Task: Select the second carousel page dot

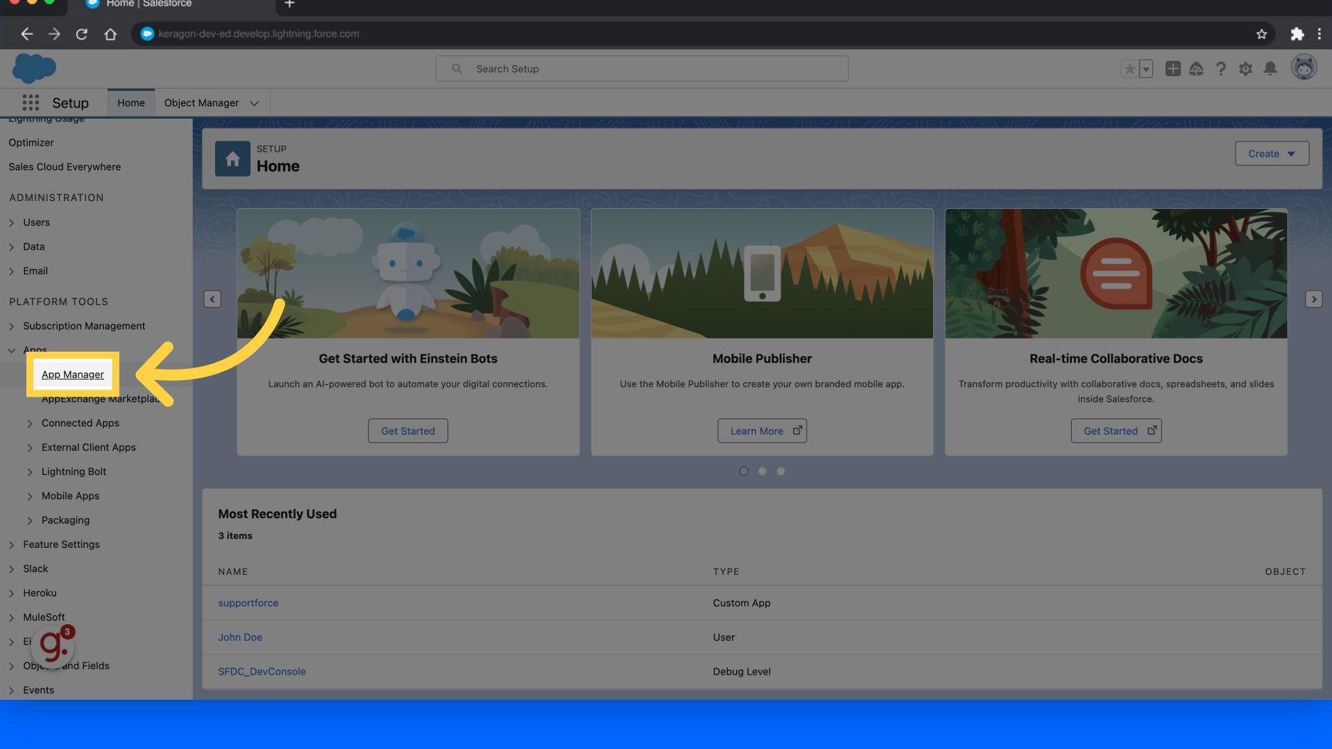Action: (x=762, y=472)
